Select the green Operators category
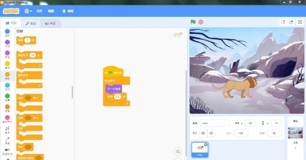 7,97
